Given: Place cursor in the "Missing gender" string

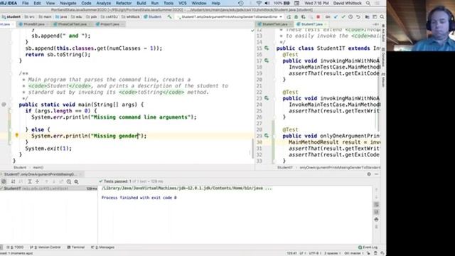Looking at the screenshot, I should click(x=115, y=136).
